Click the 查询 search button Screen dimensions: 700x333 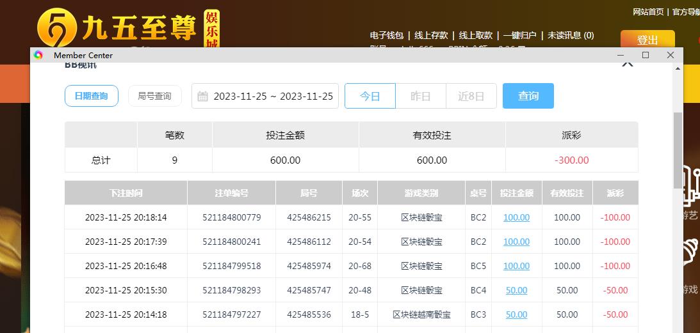point(528,96)
